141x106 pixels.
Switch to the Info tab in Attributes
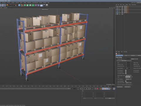click(126, 55)
